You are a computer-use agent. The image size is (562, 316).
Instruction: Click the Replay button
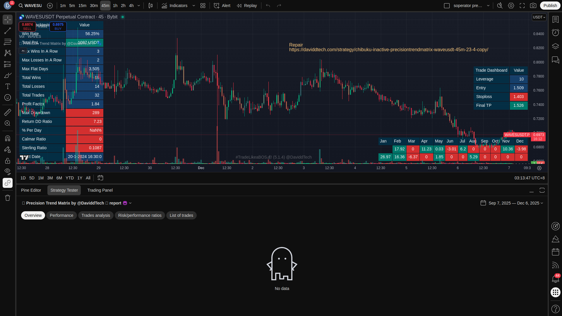coord(247,6)
